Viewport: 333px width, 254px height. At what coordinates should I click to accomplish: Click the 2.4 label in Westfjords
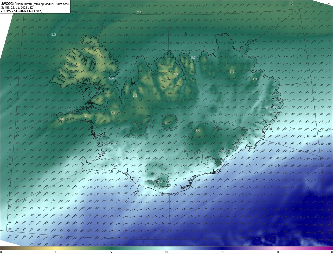click(x=78, y=65)
